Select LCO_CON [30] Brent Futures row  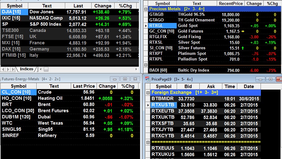point(70,111)
